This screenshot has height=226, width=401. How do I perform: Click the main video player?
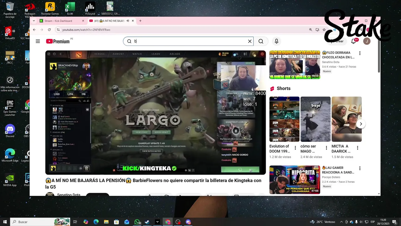tap(155, 112)
